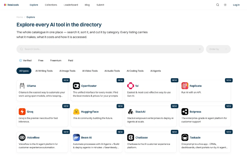Image resolution: width=247 pixels, height=155 pixels.
Task: Click NEW badge on Chatbase card
Action: pyautogui.click(x=175, y=132)
